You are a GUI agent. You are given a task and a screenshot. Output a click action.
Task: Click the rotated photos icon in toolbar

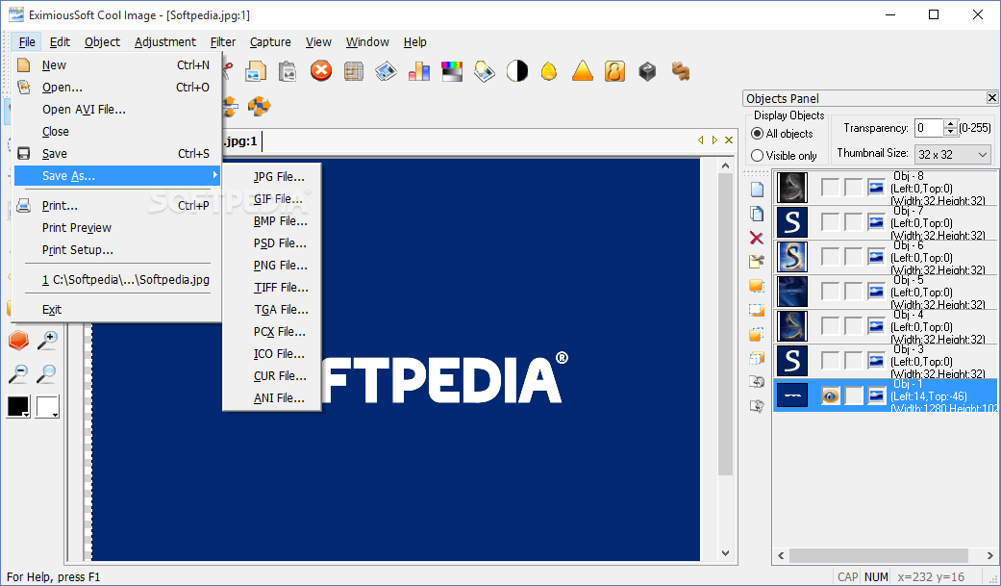click(387, 71)
